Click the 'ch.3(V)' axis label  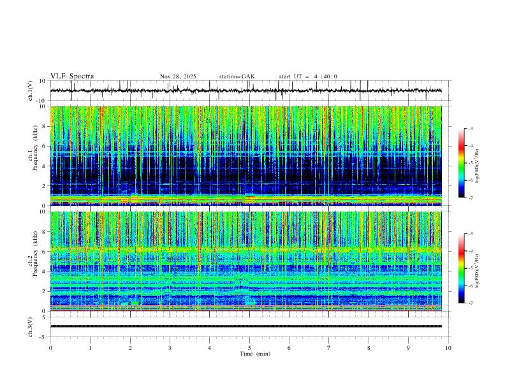[x=31, y=327]
